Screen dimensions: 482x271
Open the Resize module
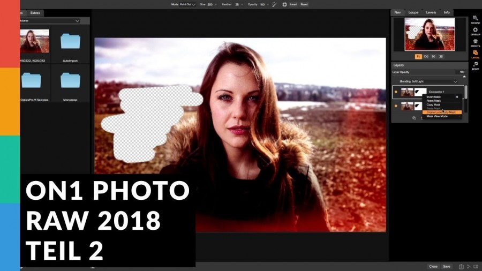tap(475, 66)
